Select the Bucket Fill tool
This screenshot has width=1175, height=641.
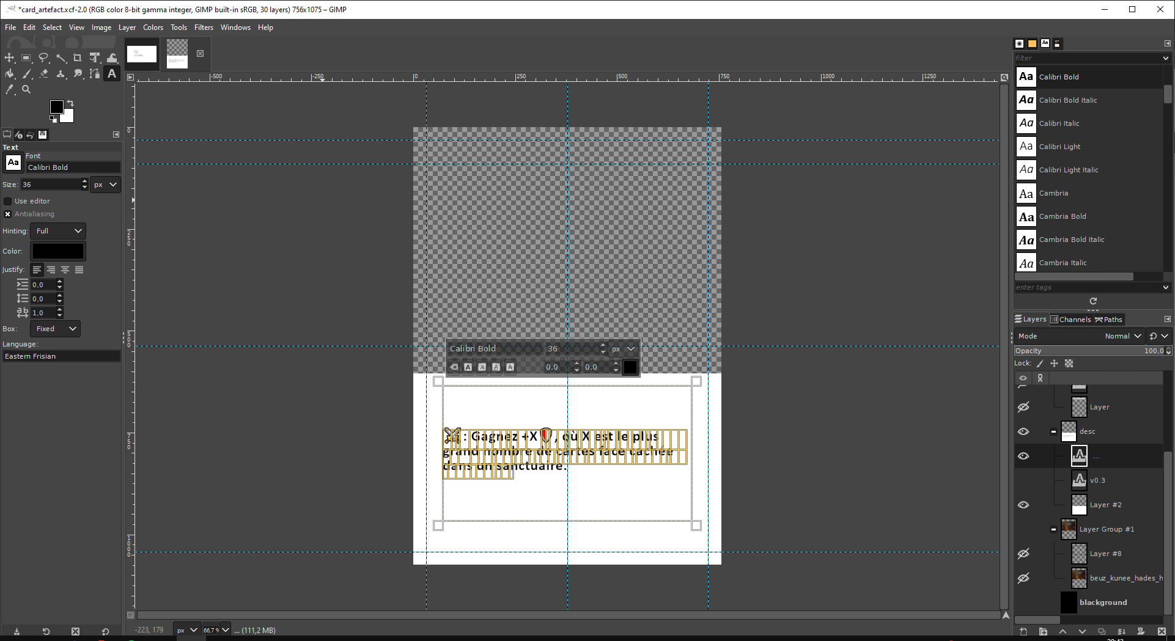(9, 73)
